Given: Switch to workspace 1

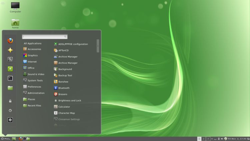Looking at the screenshot, I should click(x=199, y=139).
